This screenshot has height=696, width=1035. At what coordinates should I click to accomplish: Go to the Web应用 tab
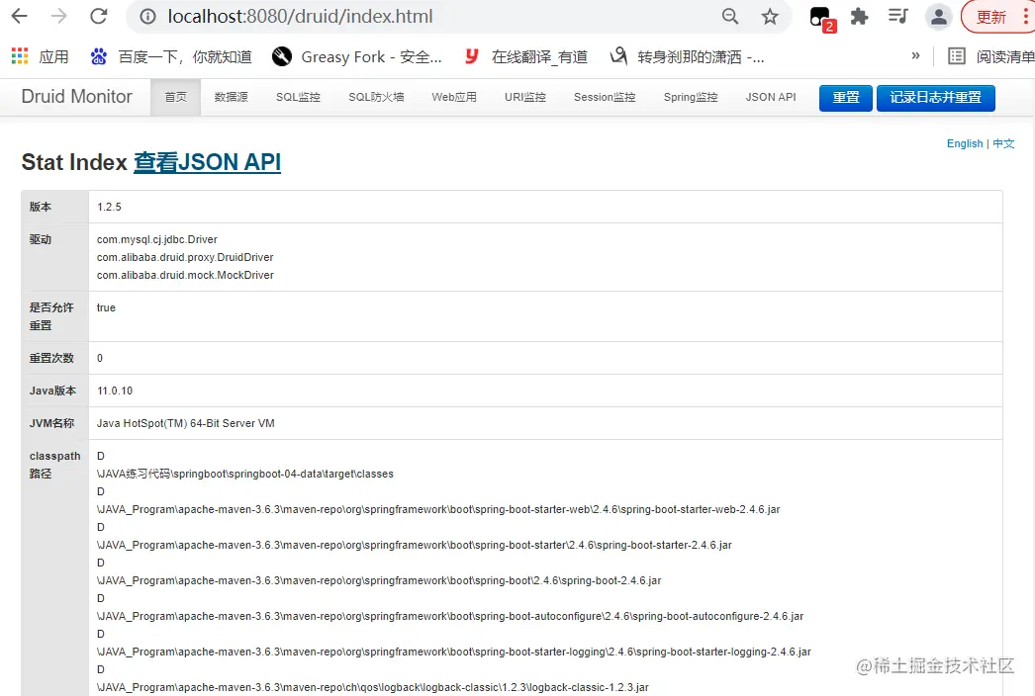pyautogui.click(x=454, y=97)
